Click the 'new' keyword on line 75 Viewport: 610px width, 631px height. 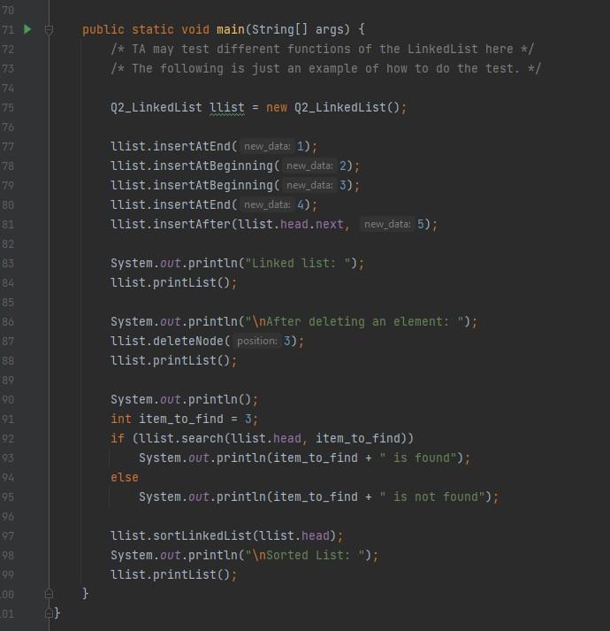click(x=277, y=107)
